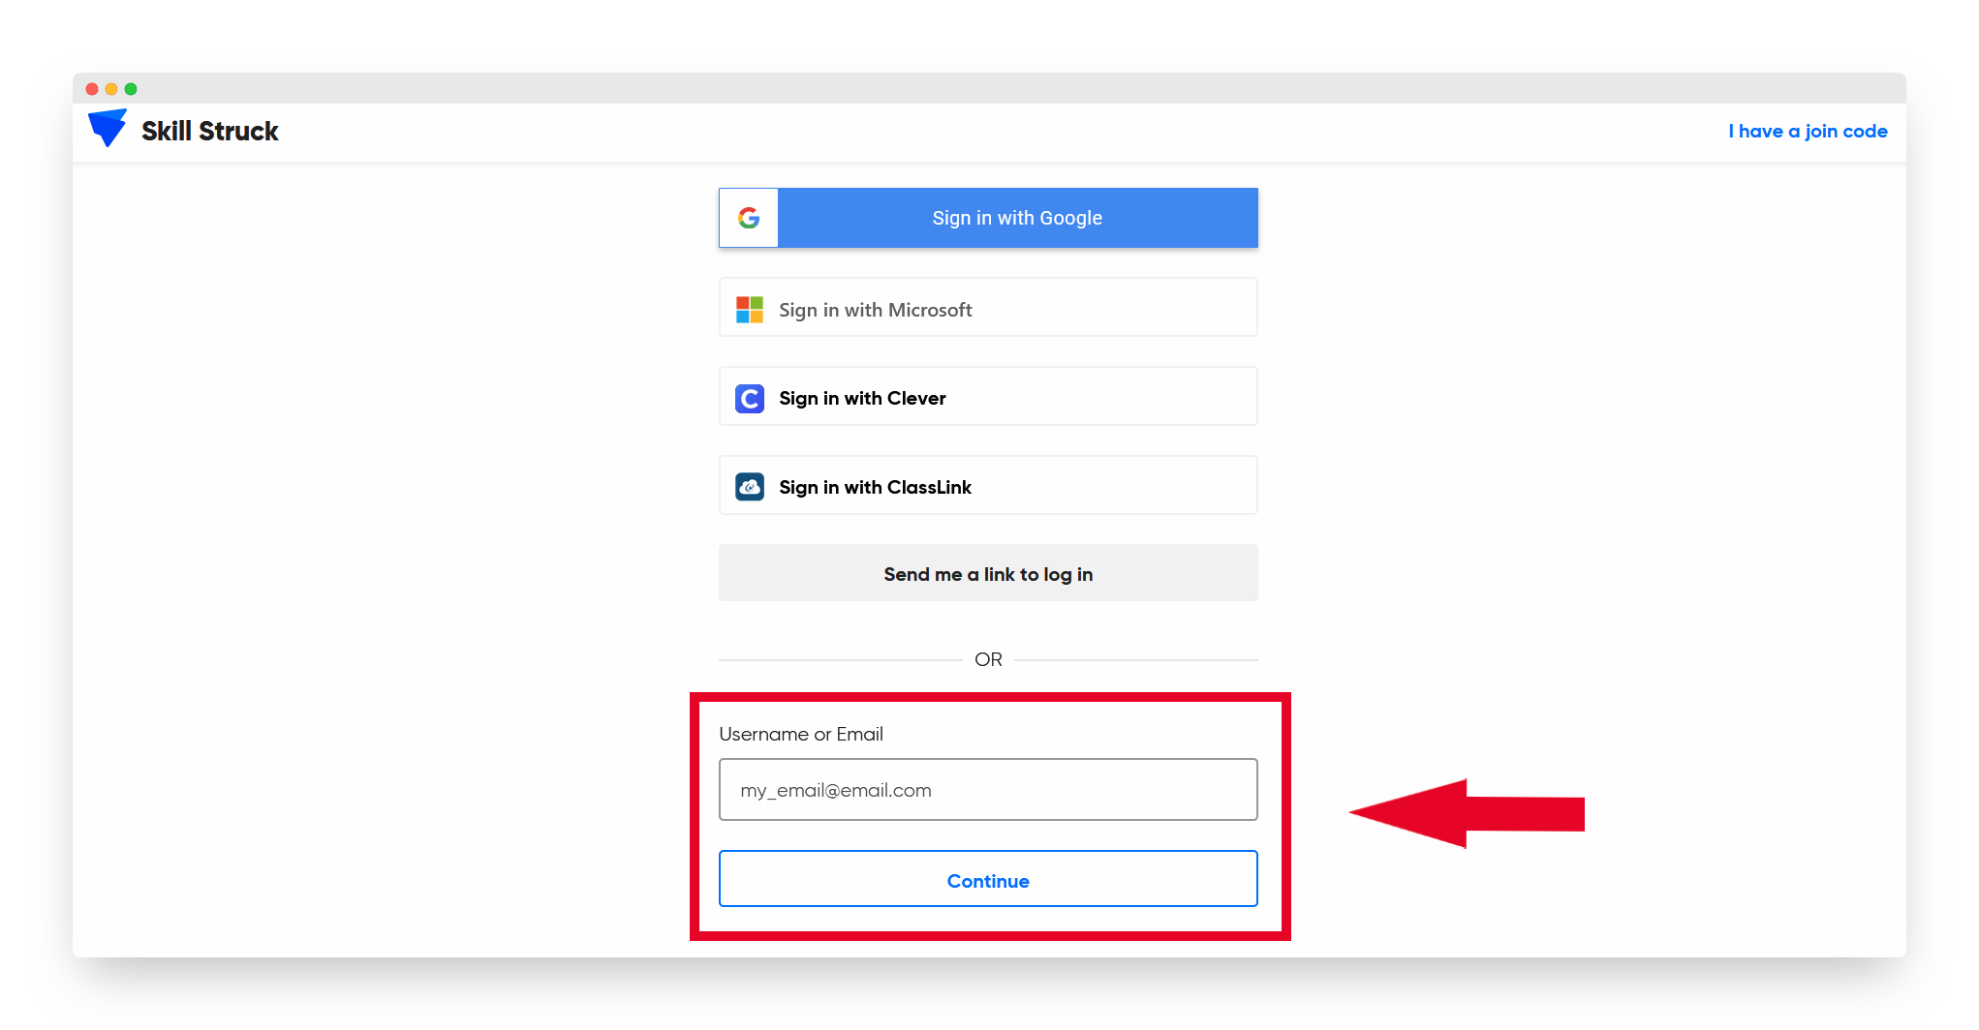This screenshot has height=1030, width=1979.
Task: Select Sign in with Clever
Action: (x=987, y=397)
